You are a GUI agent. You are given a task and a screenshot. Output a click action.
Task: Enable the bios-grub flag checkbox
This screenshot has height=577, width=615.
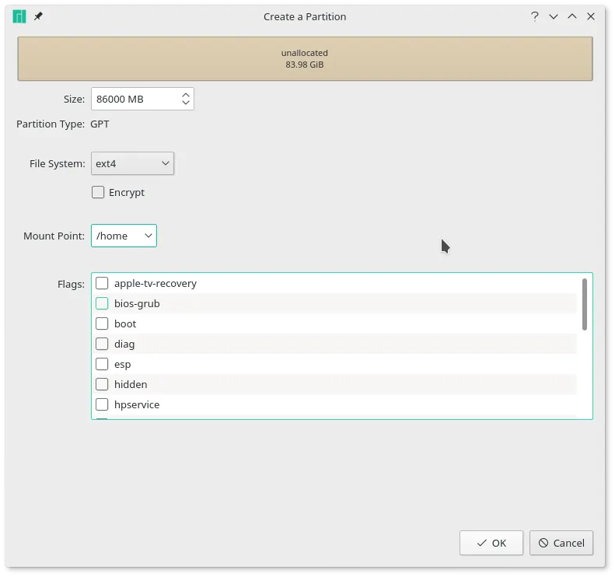tap(102, 303)
